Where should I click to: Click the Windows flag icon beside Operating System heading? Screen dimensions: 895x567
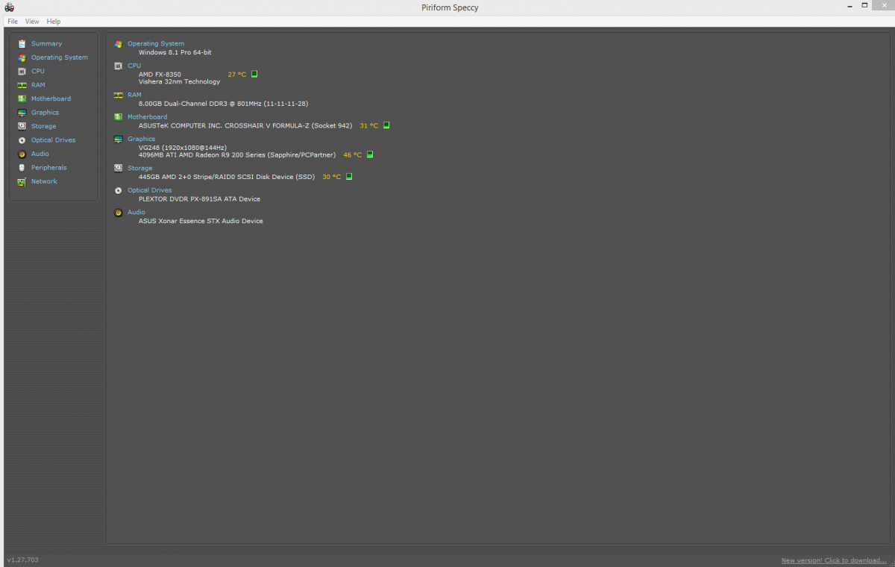click(118, 44)
